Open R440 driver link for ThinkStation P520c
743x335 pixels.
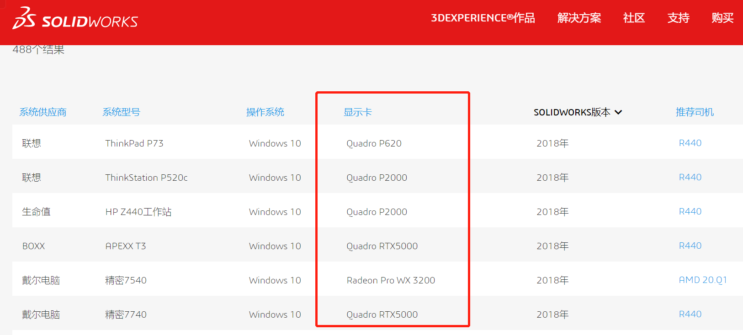690,177
